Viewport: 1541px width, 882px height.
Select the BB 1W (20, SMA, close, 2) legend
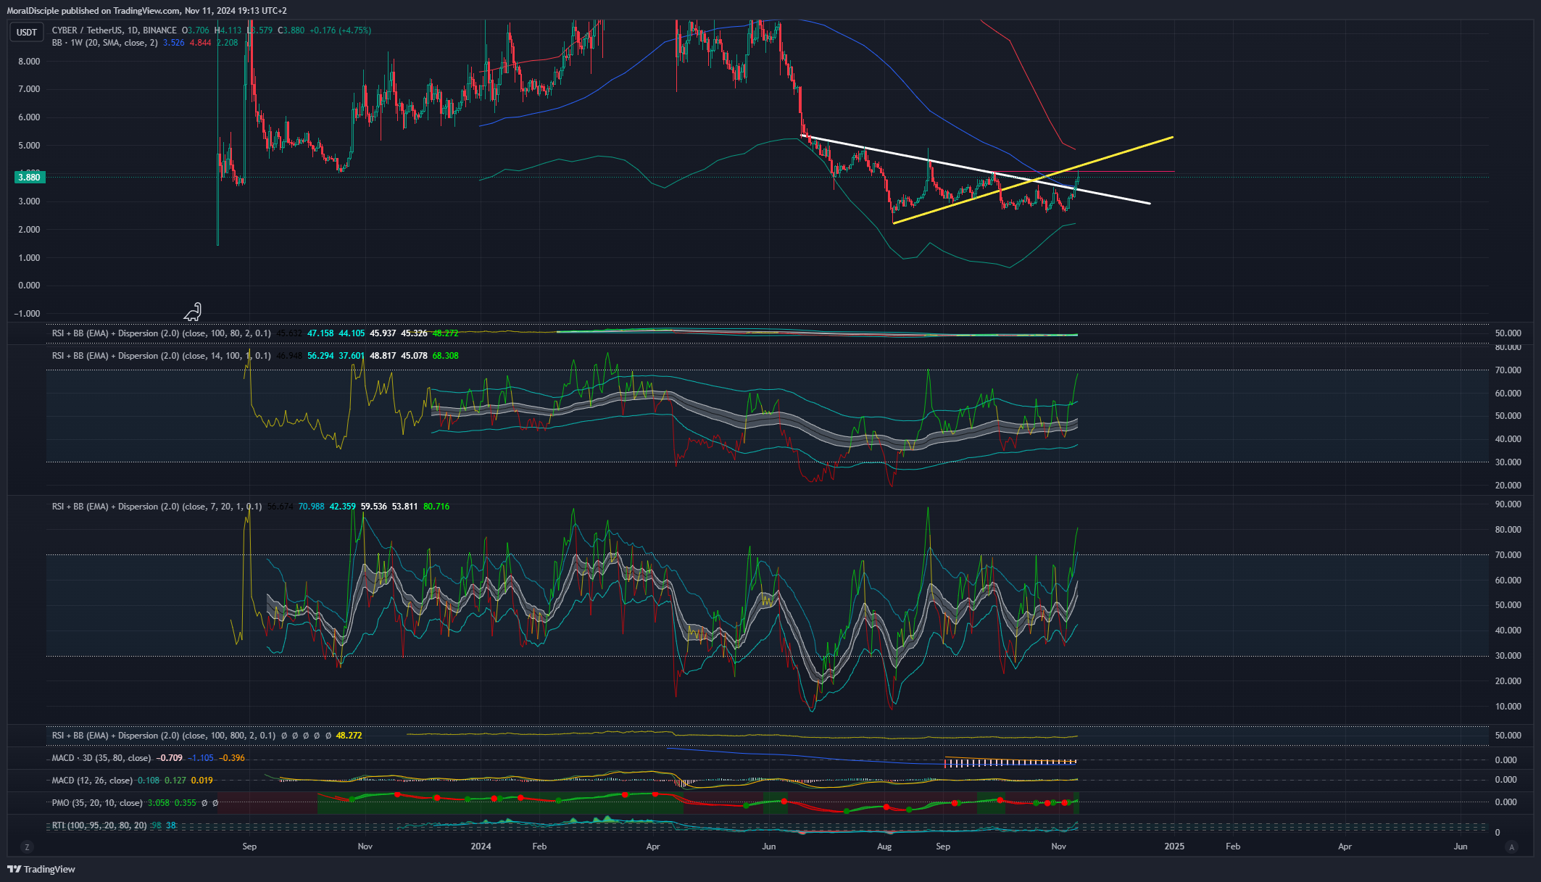pyautogui.click(x=105, y=43)
